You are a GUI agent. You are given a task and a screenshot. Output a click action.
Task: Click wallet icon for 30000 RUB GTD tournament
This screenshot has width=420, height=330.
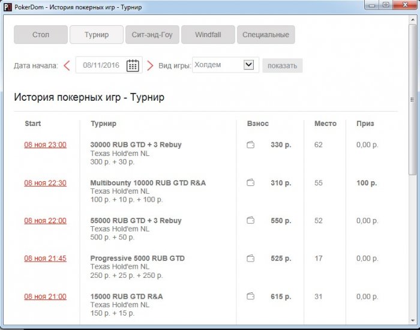251,145
